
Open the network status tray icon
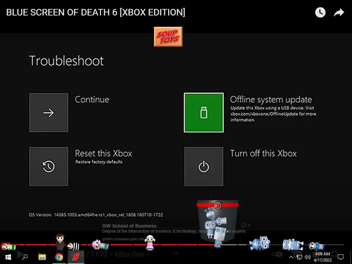(x=299, y=257)
